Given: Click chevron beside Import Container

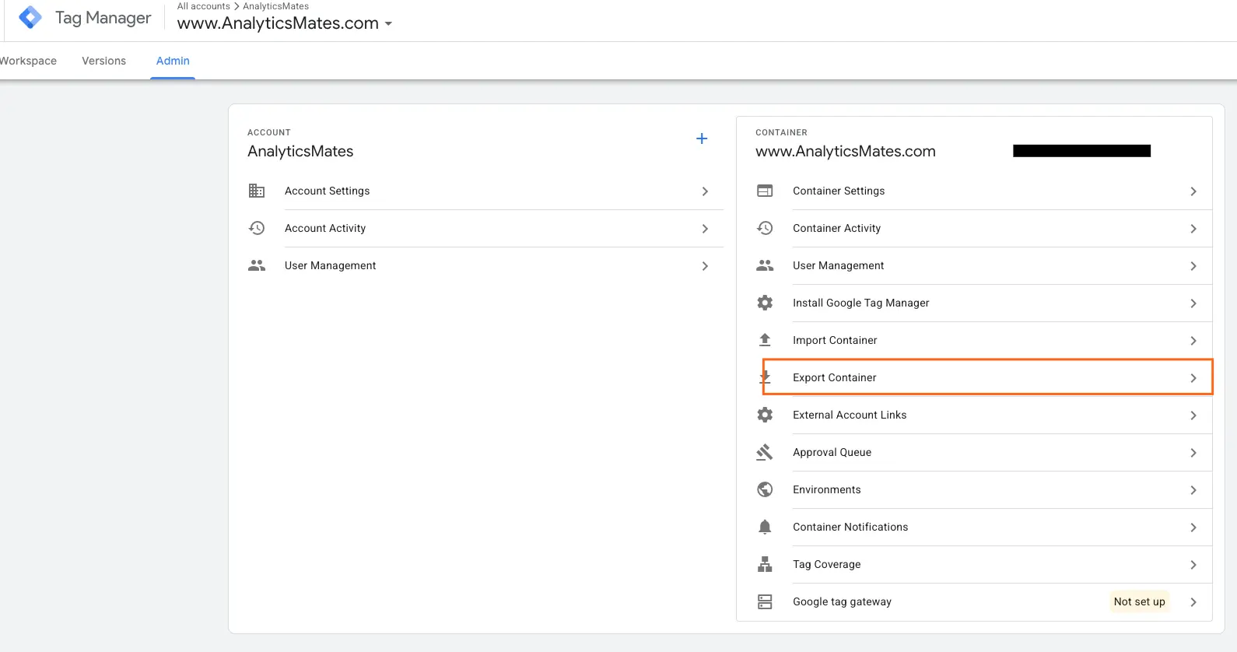Looking at the screenshot, I should 1193,340.
